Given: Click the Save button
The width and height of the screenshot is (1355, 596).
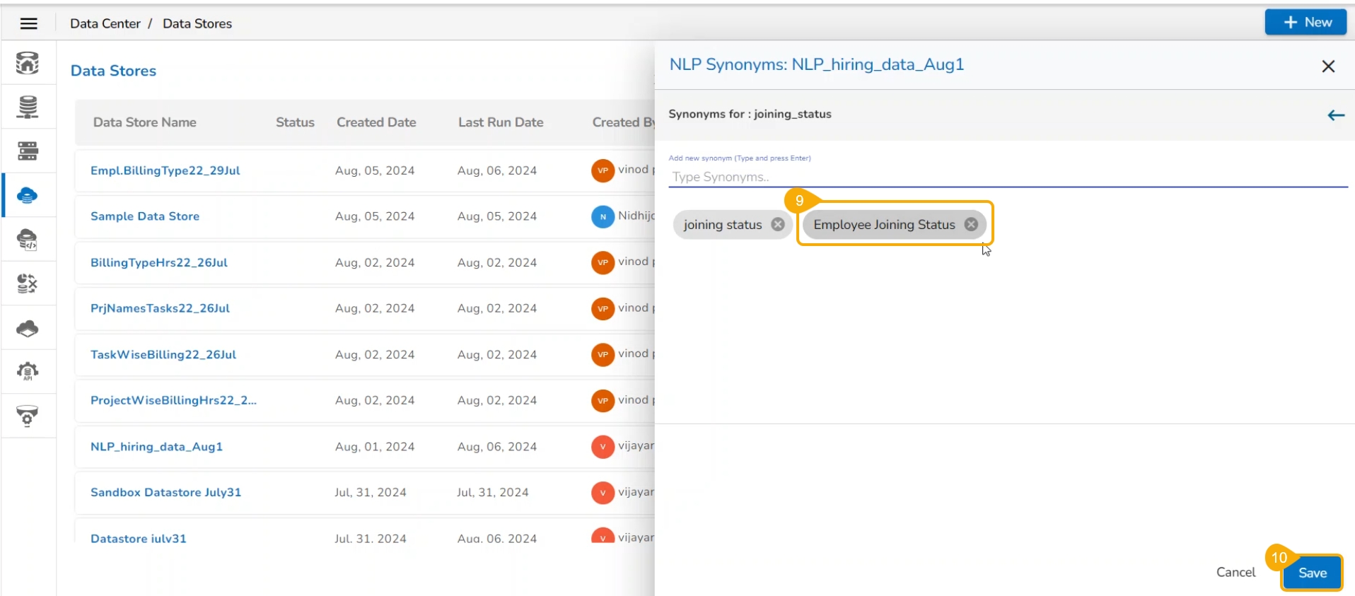Looking at the screenshot, I should click(x=1312, y=573).
